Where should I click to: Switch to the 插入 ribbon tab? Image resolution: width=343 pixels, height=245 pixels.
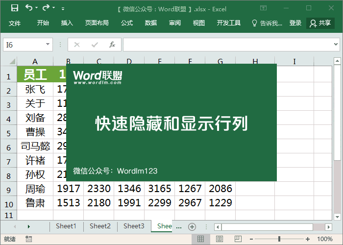pyautogui.click(x=67, y=23)
